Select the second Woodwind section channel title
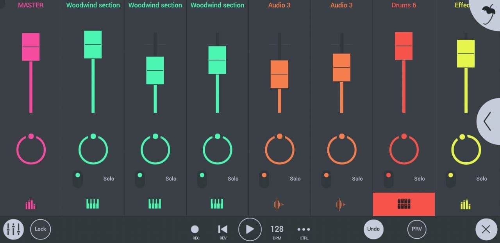The width and height of the screenshot is (500, 243). coord(155,5)
